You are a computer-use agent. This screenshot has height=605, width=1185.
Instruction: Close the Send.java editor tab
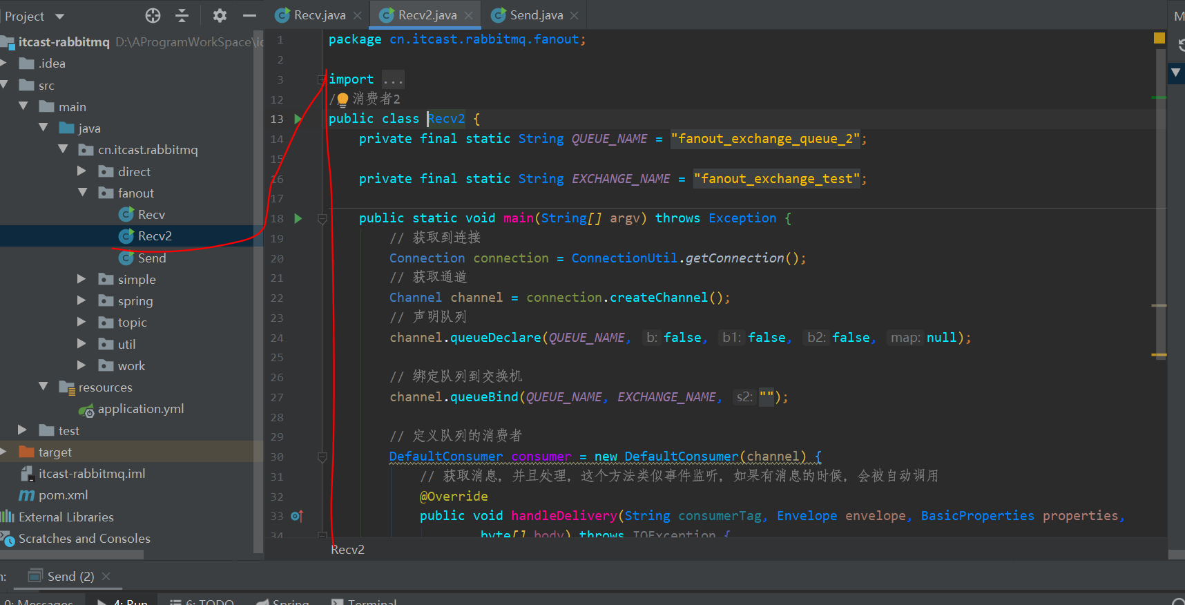(x=575, y=15)
